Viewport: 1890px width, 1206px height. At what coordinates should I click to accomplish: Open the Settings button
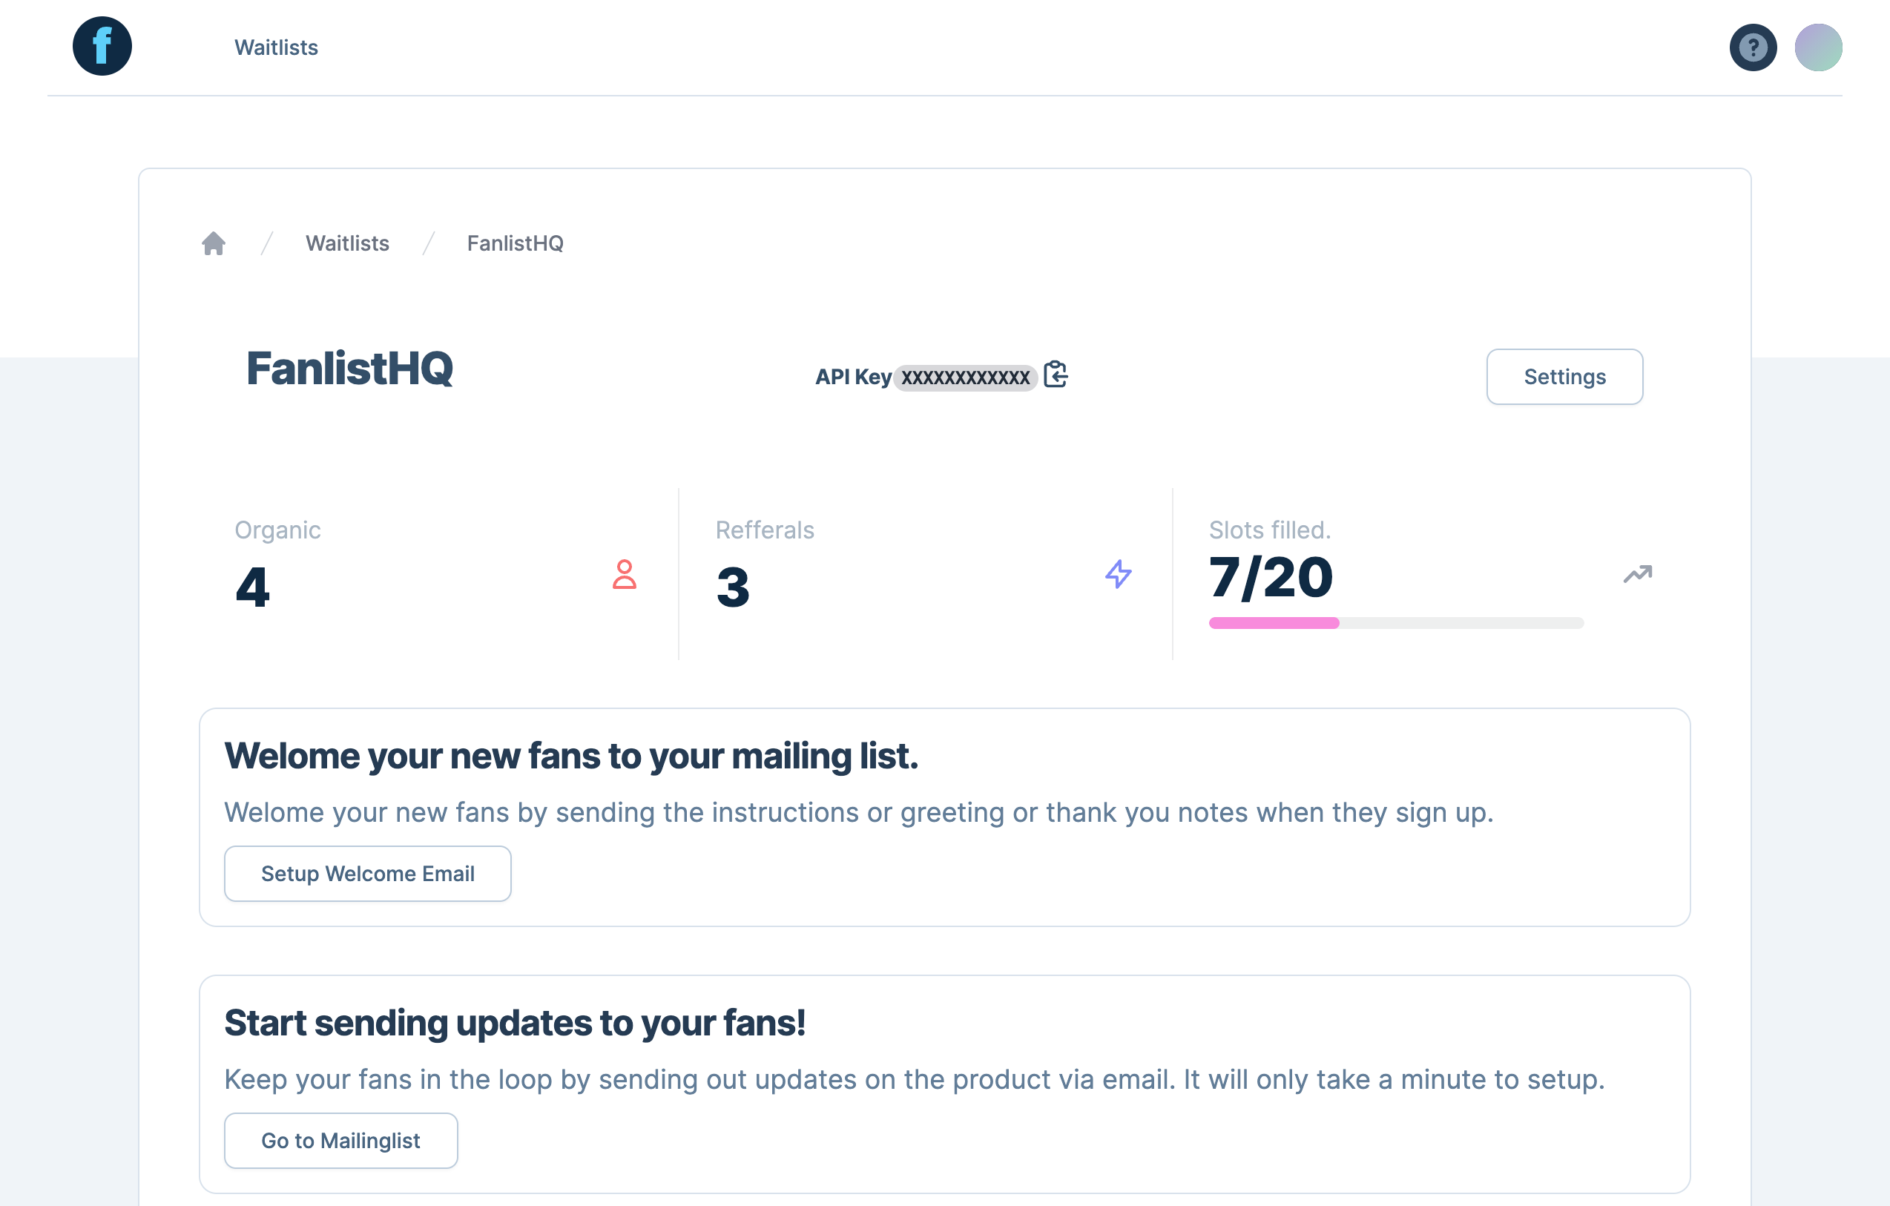pyautogui.click(x=1564, y=377)
